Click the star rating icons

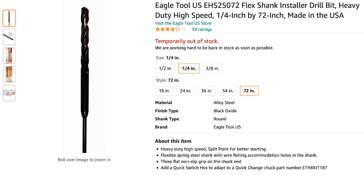pyautogui.click(x=167, y=29)
